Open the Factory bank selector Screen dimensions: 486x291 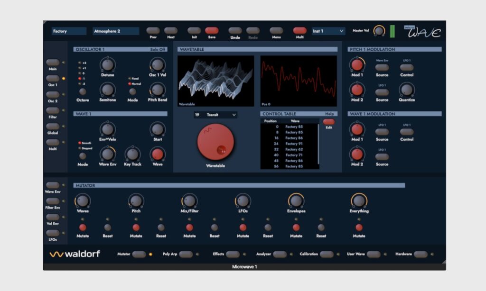click(69, 31)
